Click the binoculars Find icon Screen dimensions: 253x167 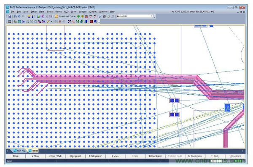15,16
